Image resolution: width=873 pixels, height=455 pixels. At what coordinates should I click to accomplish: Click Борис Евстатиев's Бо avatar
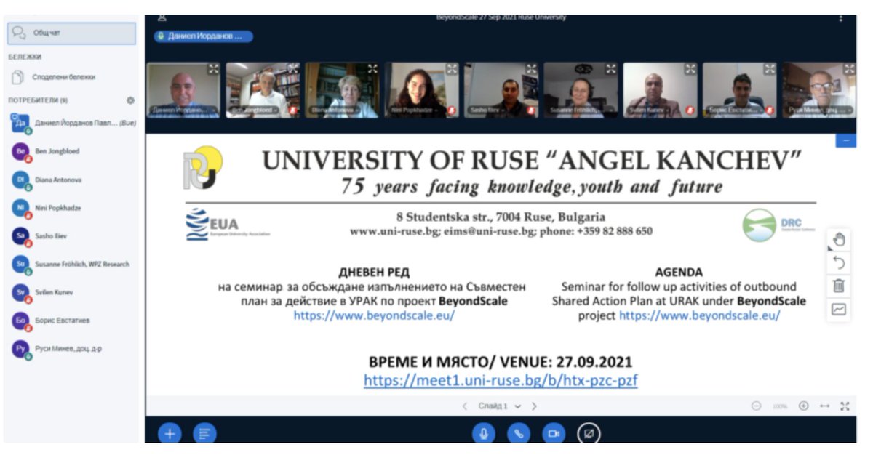[x=20, y=321]
